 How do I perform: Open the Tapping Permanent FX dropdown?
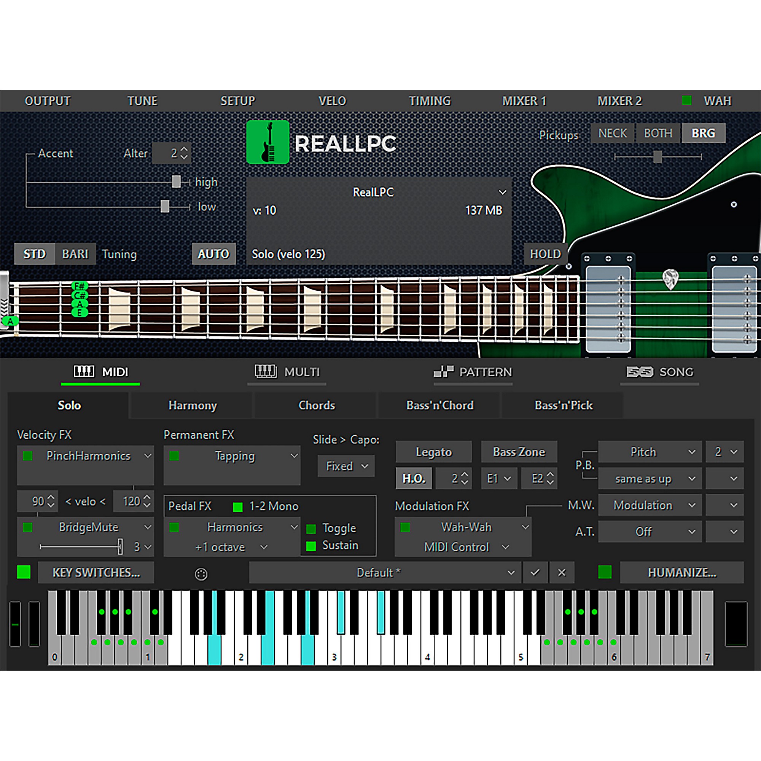pos(295,456)
